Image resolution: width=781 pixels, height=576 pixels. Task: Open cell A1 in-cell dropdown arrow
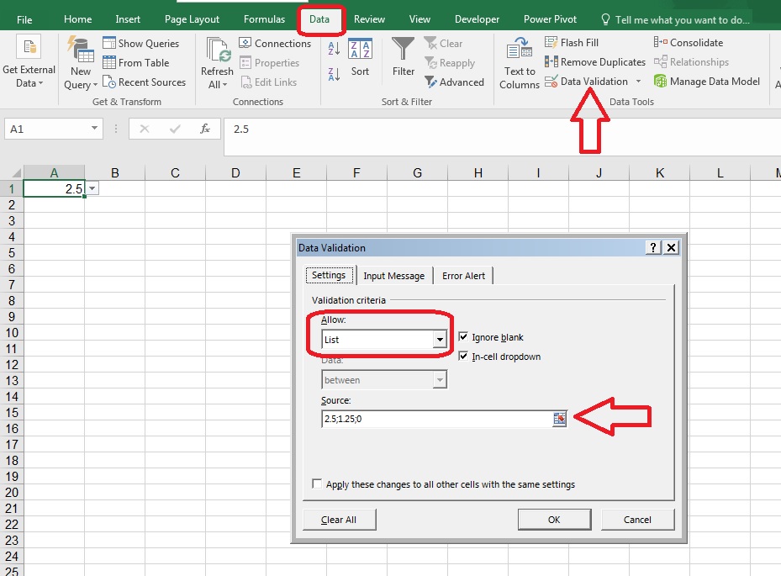pos(92,189)
